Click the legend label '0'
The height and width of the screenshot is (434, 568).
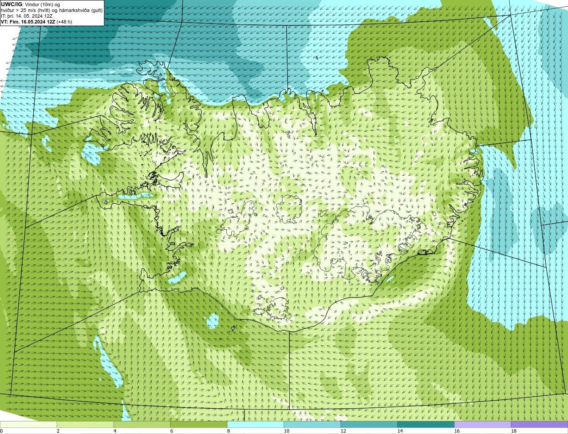point(1,431)
